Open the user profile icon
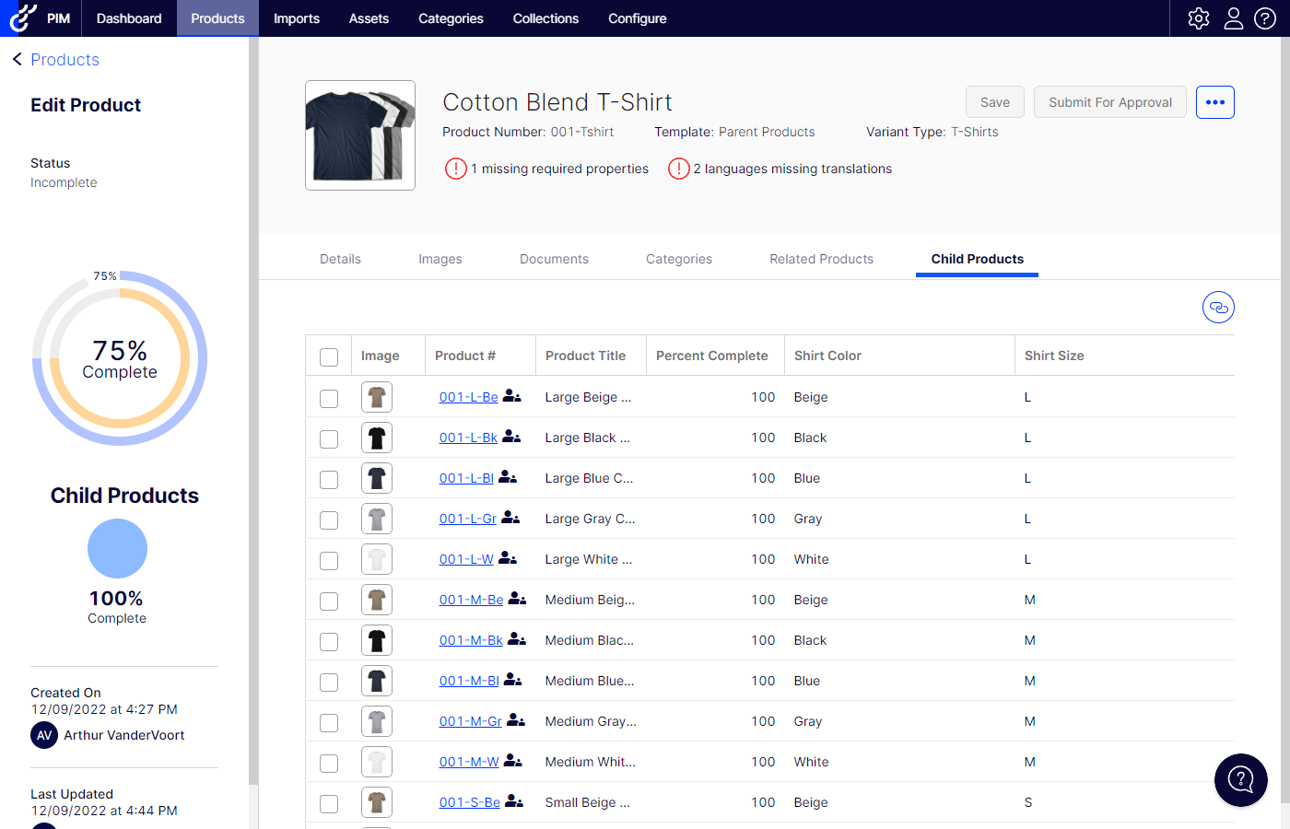This screenshot has width=1290, height=829. tap(1233, 18)
